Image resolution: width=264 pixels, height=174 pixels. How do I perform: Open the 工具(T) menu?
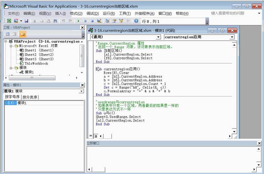pyautogui.click(x=125, y=14)
